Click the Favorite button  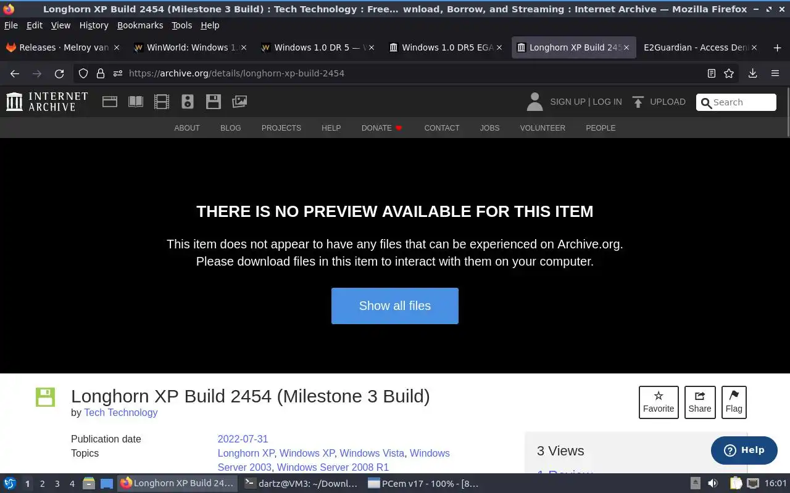click(659, 402)
